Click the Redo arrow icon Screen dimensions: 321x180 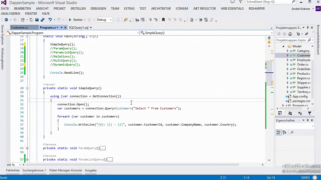coord(59,20)
